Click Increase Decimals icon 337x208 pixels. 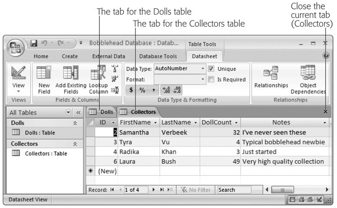click(x=166, y=90)
